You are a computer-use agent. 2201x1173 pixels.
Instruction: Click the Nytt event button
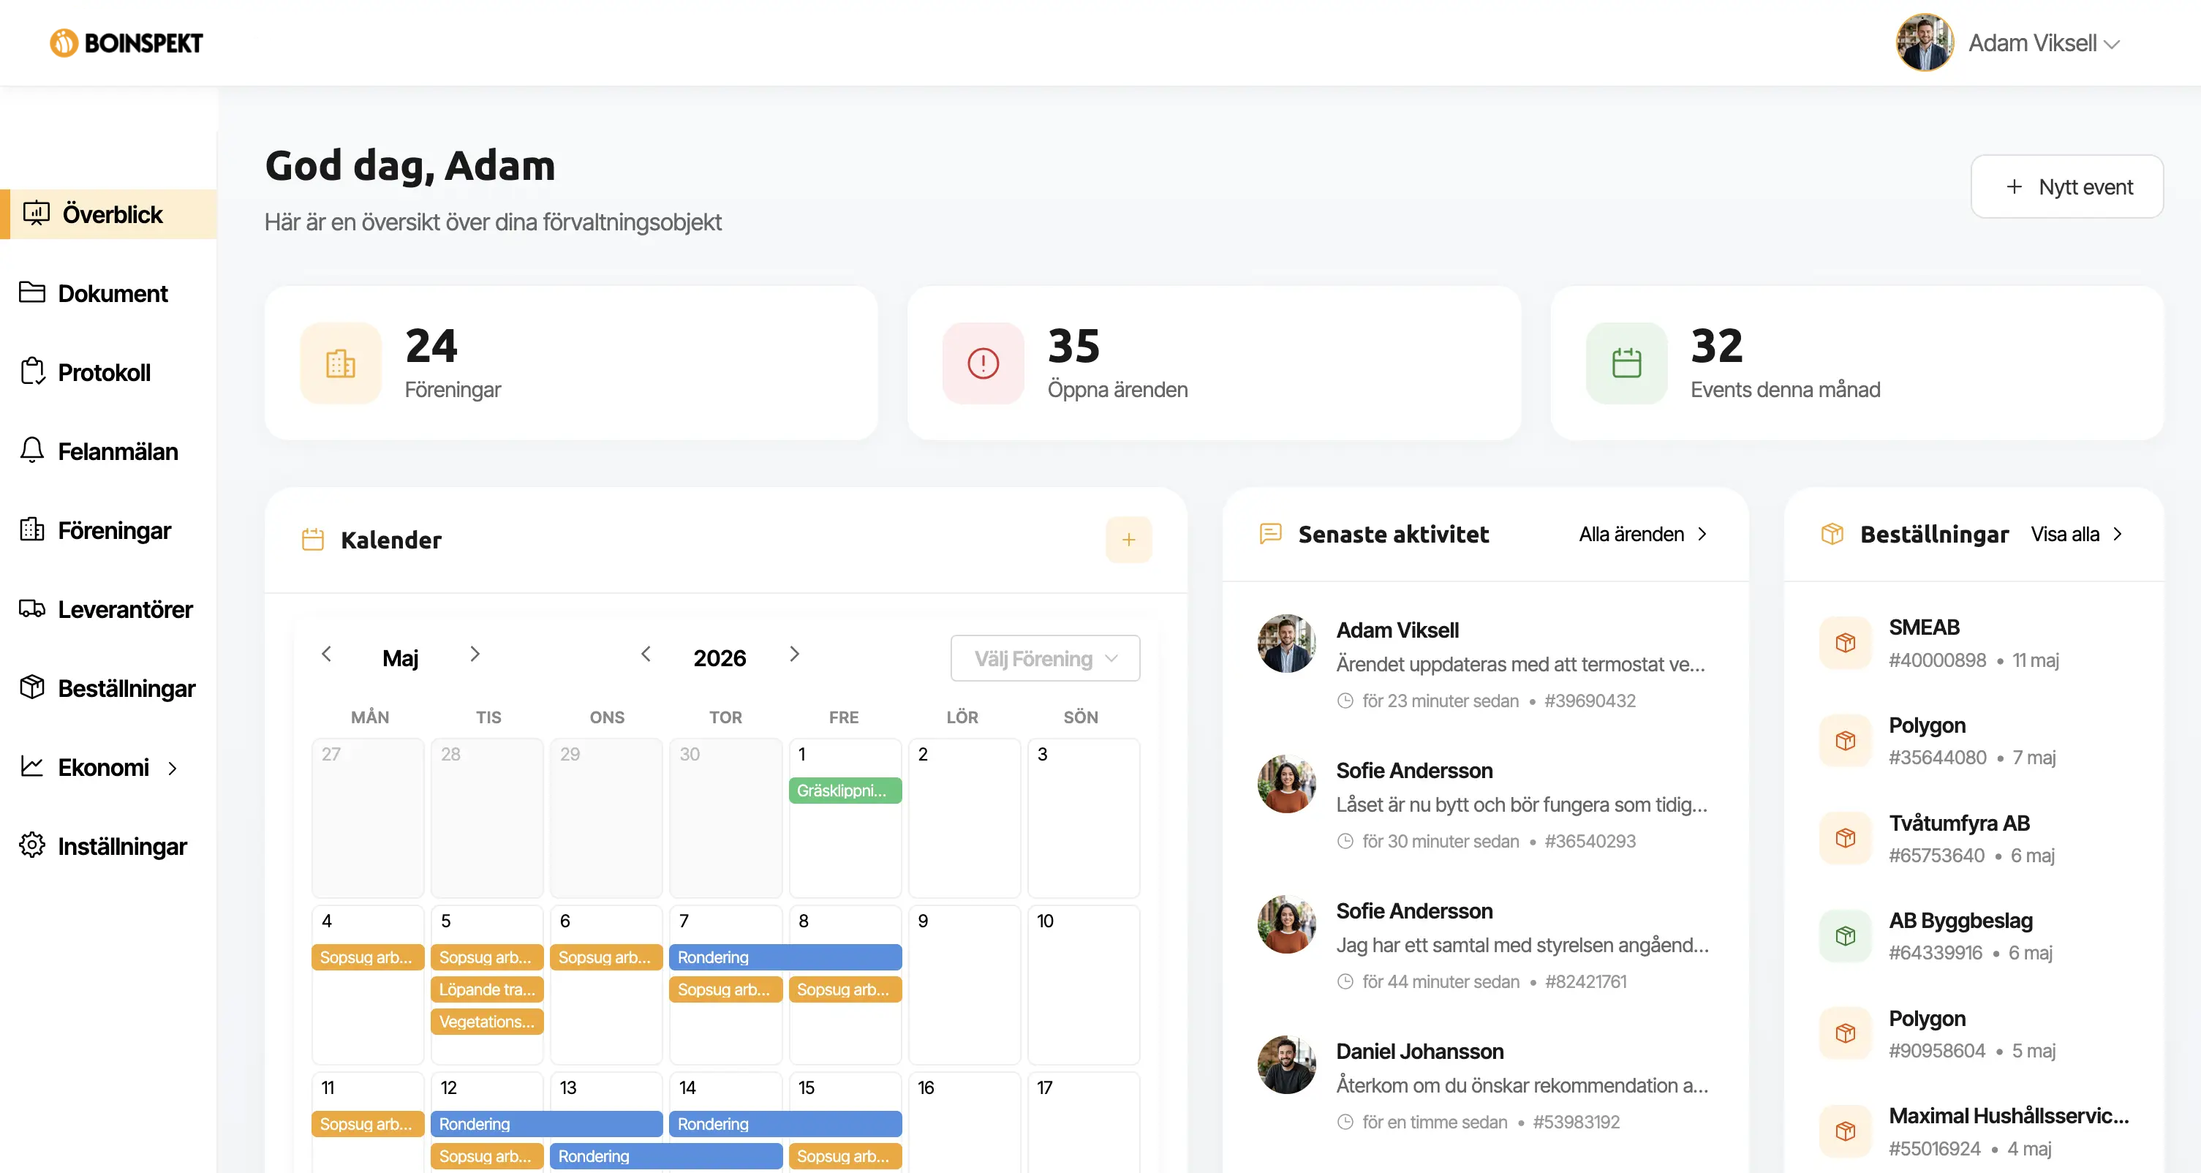(x=2067, y=186)
